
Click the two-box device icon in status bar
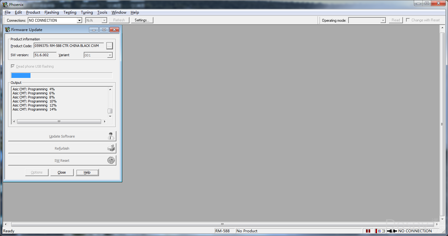pos(381,231)
